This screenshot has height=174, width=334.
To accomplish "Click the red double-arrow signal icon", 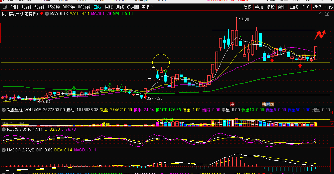I will (x=320, y=35).
